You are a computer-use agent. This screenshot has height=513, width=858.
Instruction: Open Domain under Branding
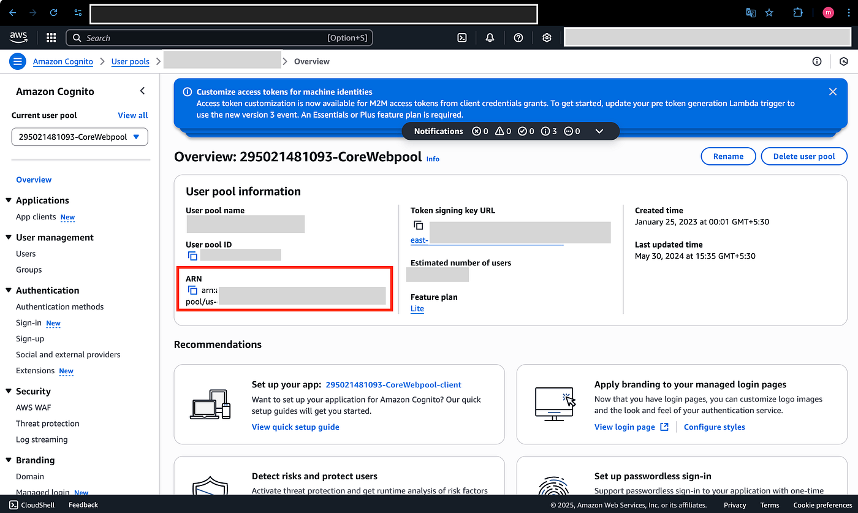tap(30, 476)
